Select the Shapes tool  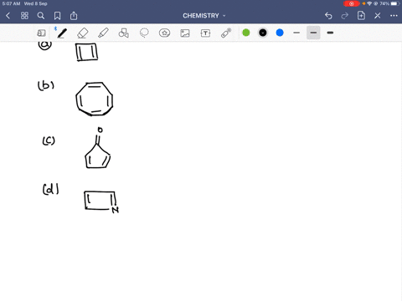(124, 33)
